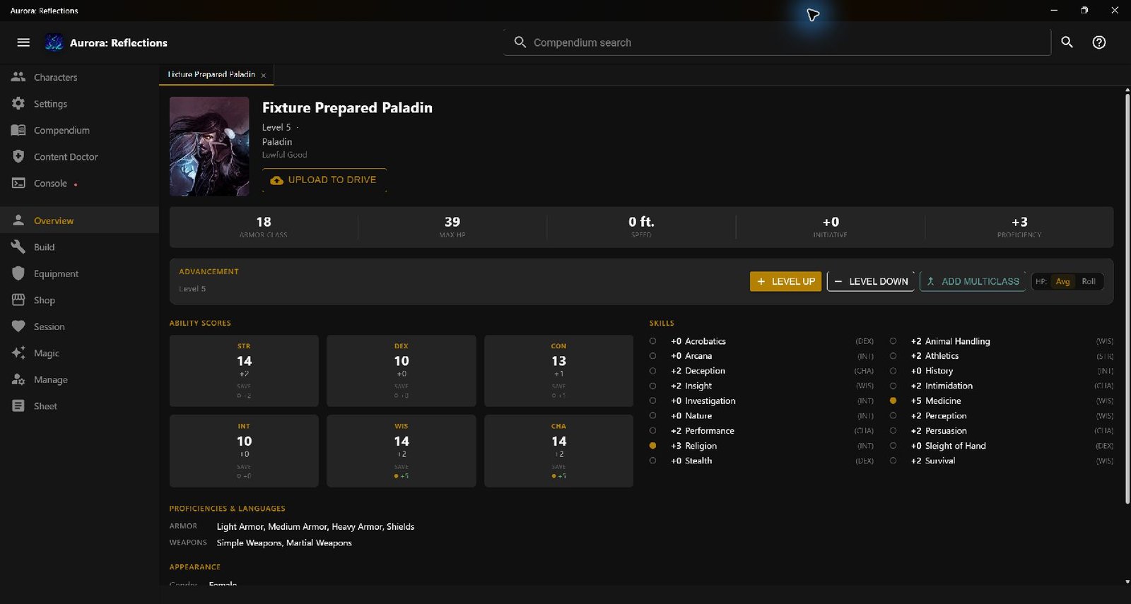The height and width of the screenshot is (604, 1131).
Task: Open the help question mark icon
Action: pos(1099,42)
